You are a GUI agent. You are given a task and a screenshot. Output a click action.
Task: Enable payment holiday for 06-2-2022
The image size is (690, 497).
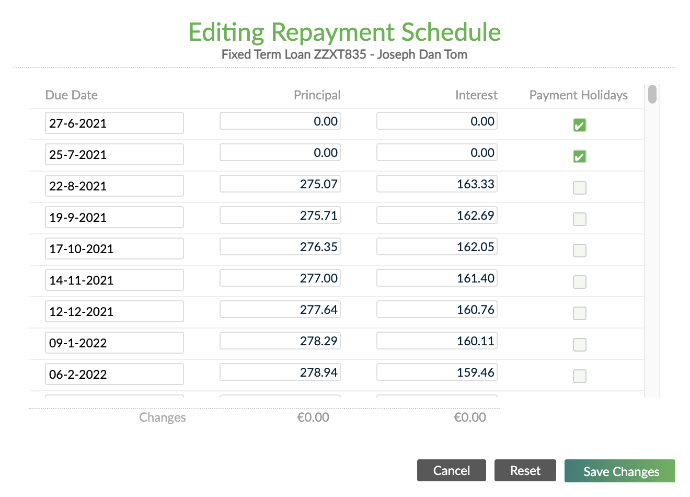579,376
